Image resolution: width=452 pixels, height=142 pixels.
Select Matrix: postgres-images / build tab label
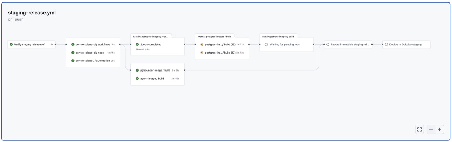pyautogui.click(x=215, y=36)
